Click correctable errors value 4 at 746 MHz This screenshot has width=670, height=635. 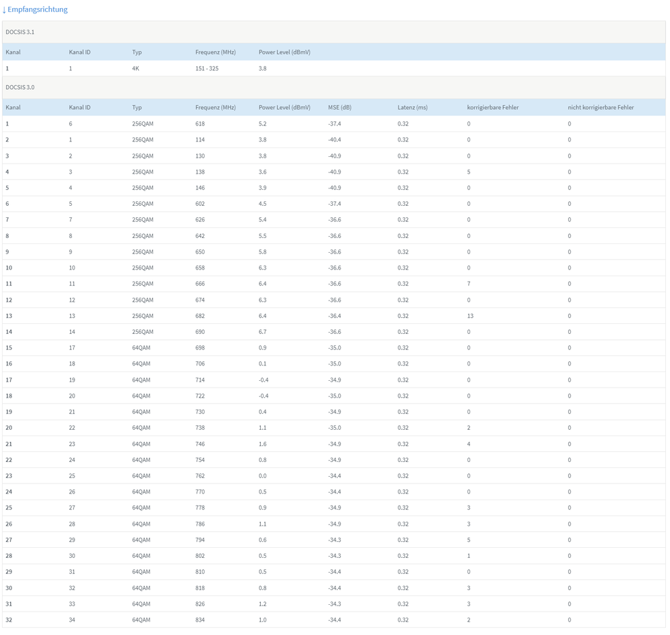(469, 444)
